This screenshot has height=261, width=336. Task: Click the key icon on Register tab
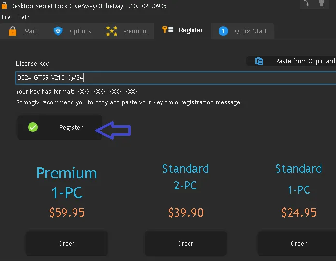[x=168, y=30]
